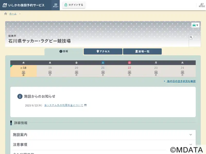Open display settings AA icon
The height and width of the screenshot is (154, 206).
[202, 5]
